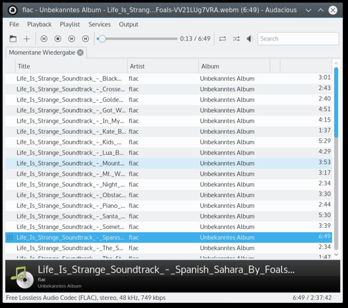Sort the playlist by Artist column header
The width and height of the screenshot is (348, 308).
click(163, 66)
